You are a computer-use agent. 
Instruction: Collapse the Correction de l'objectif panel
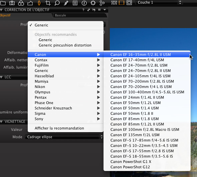coord(2,10)
